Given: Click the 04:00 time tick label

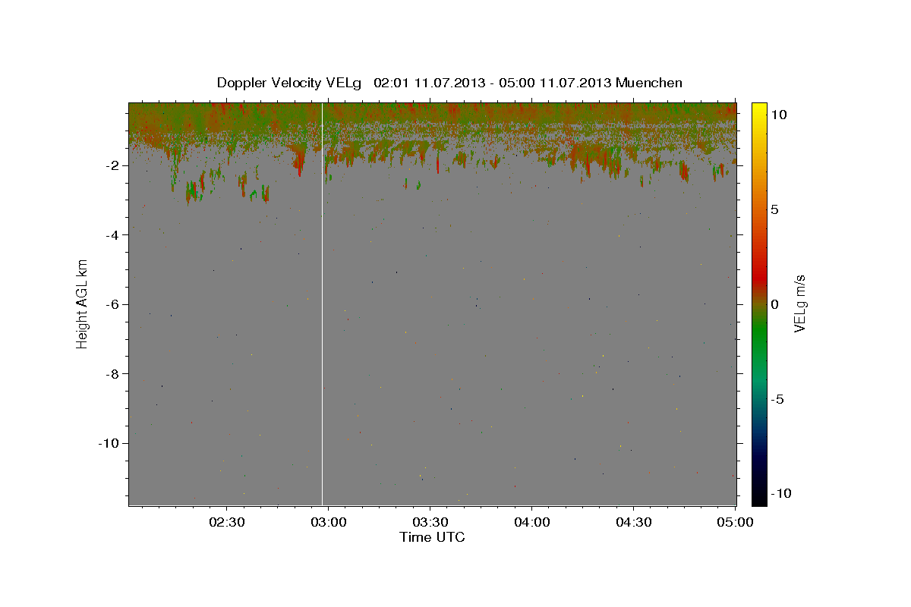Looking at the screenshot, I should [532, 523].
